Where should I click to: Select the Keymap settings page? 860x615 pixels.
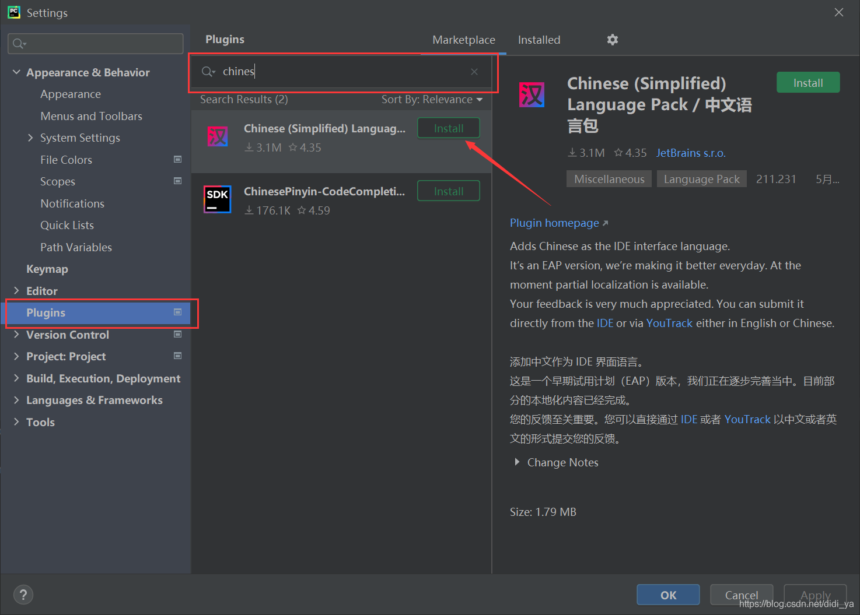[47, 269]
